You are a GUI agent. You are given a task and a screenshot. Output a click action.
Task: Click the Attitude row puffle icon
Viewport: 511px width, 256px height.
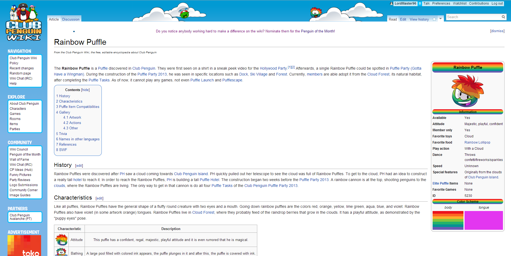pos(61,240)
